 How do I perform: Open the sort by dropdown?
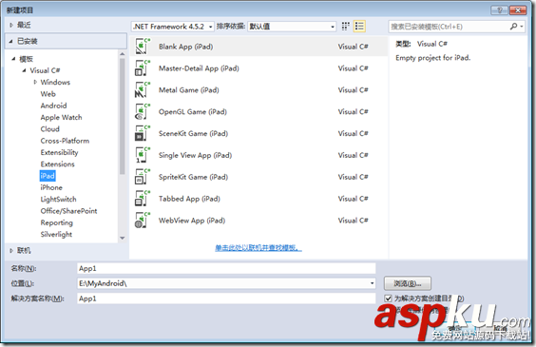pos(292,27)
